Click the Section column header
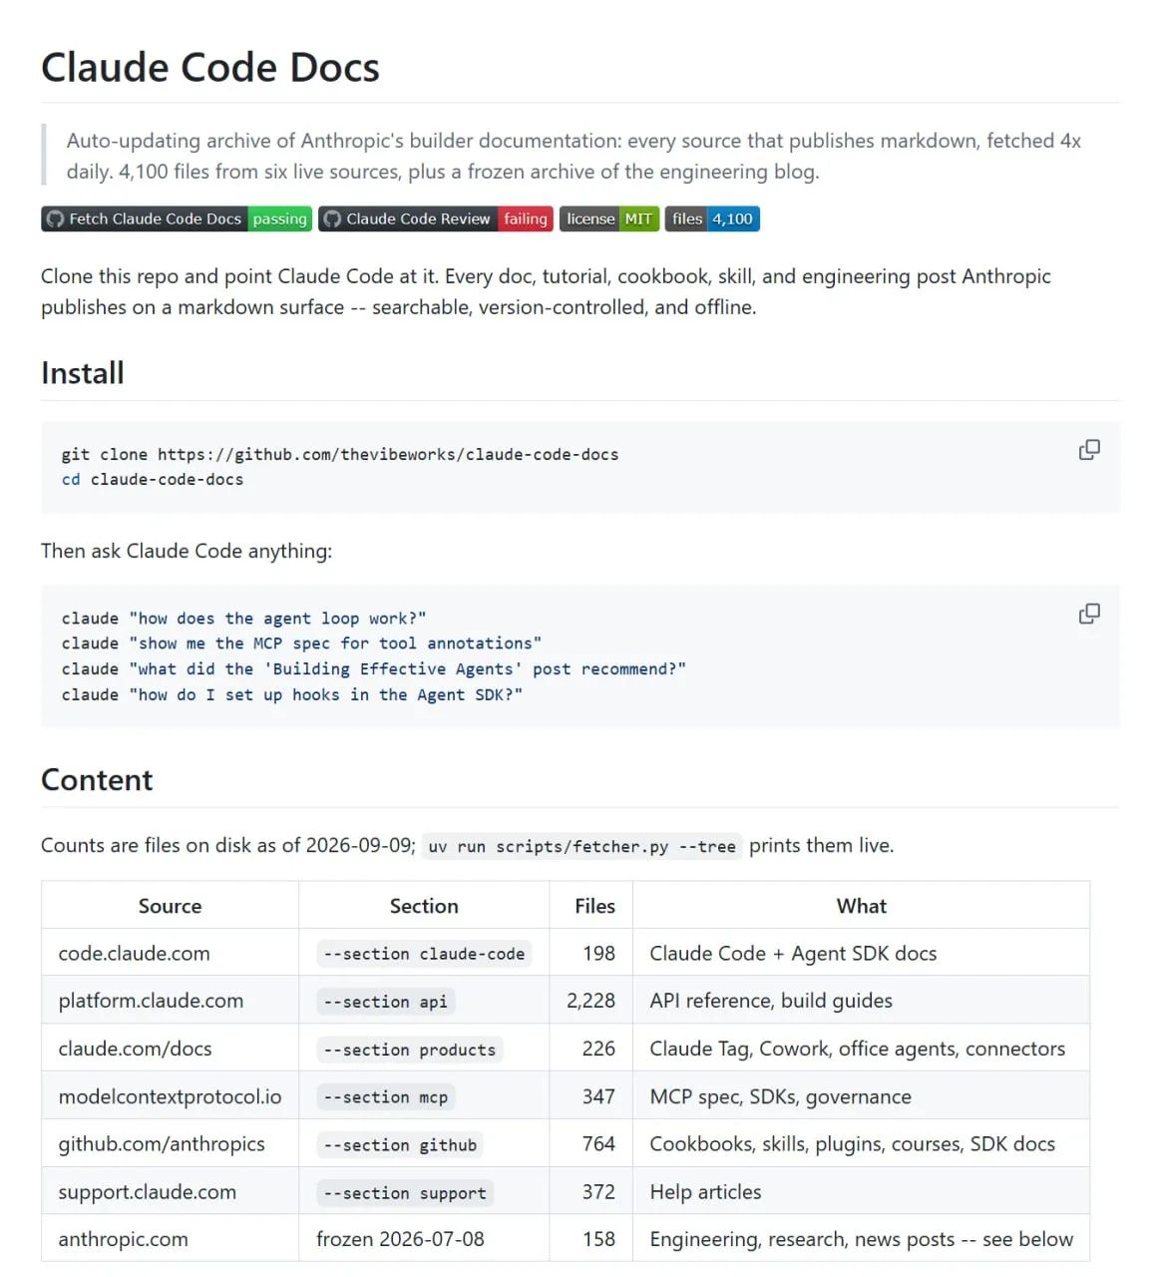 coord(424,906)
